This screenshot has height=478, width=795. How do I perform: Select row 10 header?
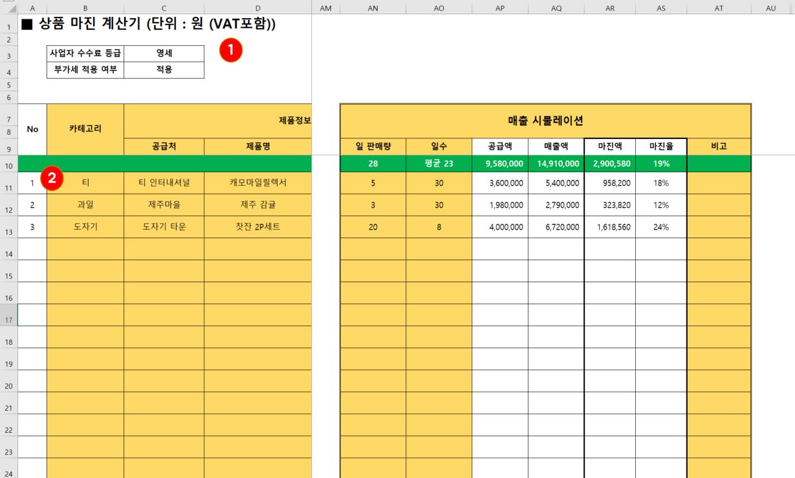pyautogui.click(x=9, y=164)
